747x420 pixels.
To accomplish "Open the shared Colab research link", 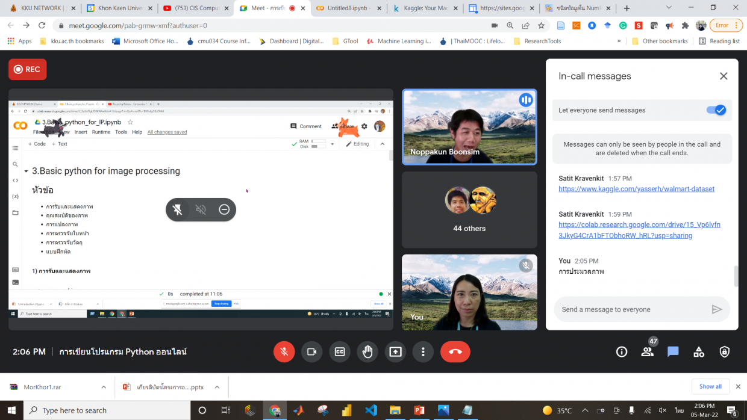I will coord(639,230).
